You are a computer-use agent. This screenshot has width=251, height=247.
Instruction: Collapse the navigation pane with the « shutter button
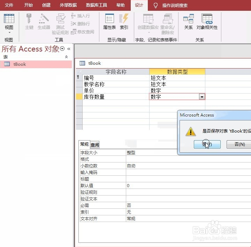tap(69, 49)
